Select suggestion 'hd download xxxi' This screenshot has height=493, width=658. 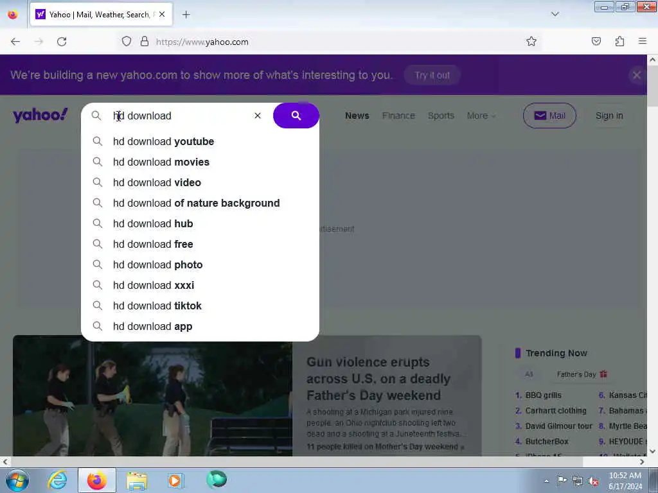(x=200, y=285)
